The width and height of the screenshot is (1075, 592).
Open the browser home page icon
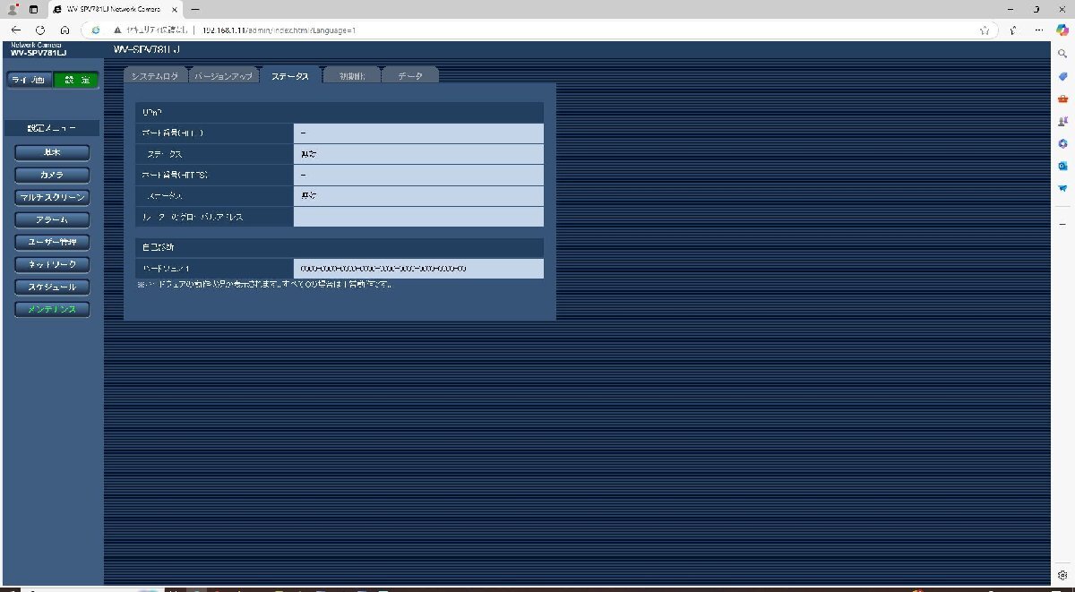point(64,30)
